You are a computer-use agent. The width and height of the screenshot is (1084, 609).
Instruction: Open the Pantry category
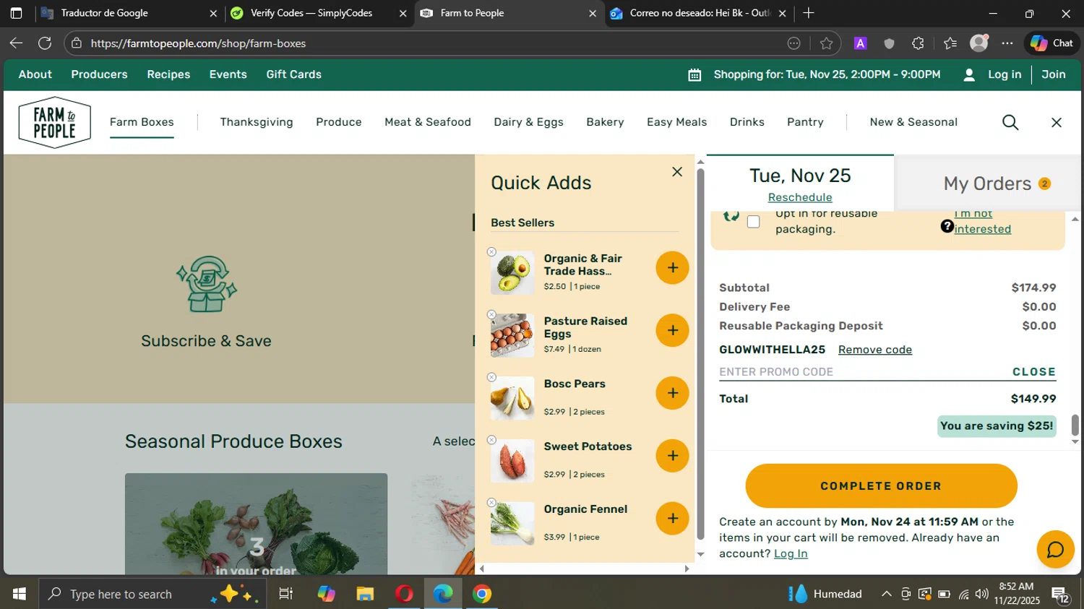tap(805, 122)
